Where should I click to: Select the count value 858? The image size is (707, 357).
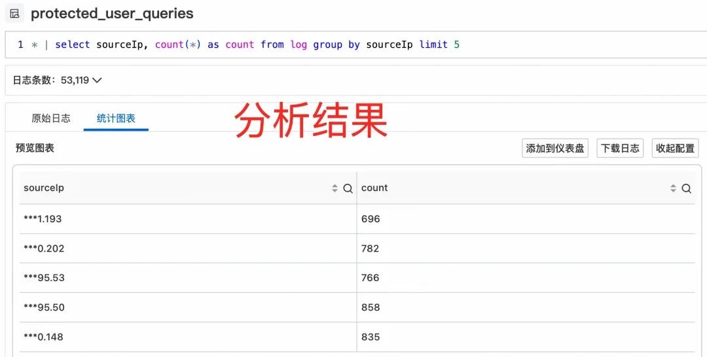(x=371, y=307)
